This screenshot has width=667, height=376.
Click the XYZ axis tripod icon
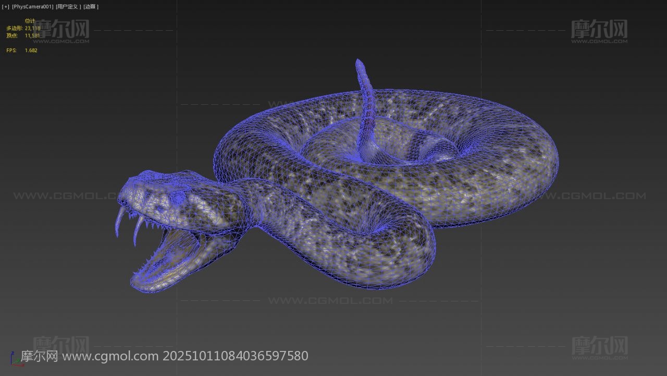(14, 358)
